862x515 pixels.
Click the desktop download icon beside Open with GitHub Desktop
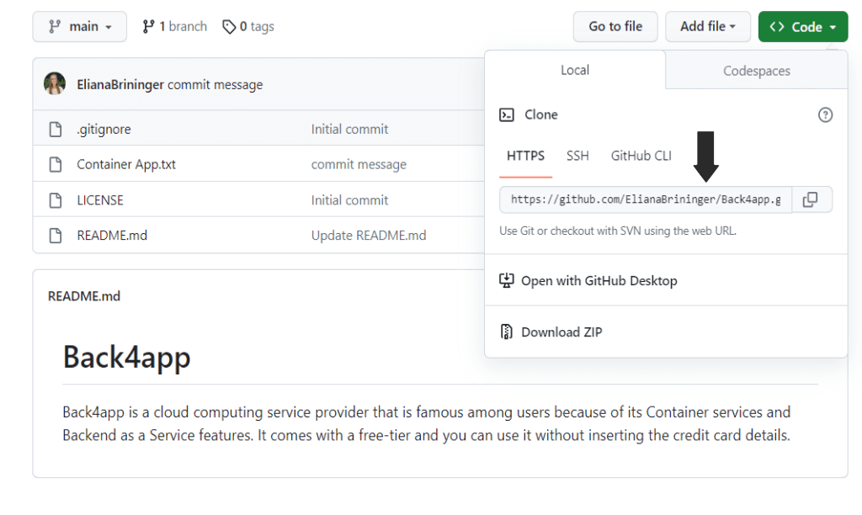[x=506, y=281]
